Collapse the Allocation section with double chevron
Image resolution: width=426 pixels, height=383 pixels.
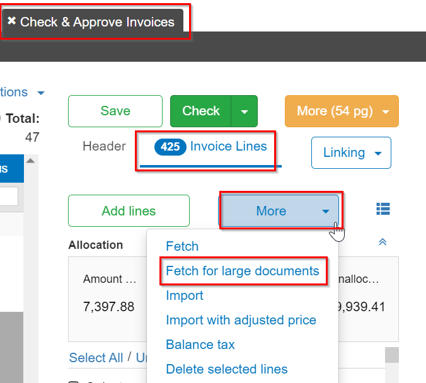(x=382, y=243)
